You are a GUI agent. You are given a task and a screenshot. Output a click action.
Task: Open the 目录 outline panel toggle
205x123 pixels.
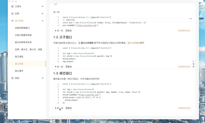(193, 64)
